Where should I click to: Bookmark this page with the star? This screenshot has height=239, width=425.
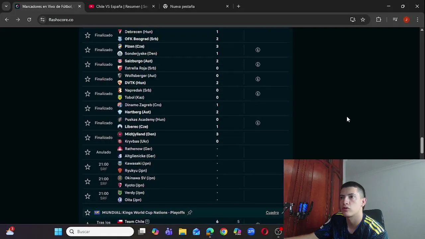coord(363,20)
